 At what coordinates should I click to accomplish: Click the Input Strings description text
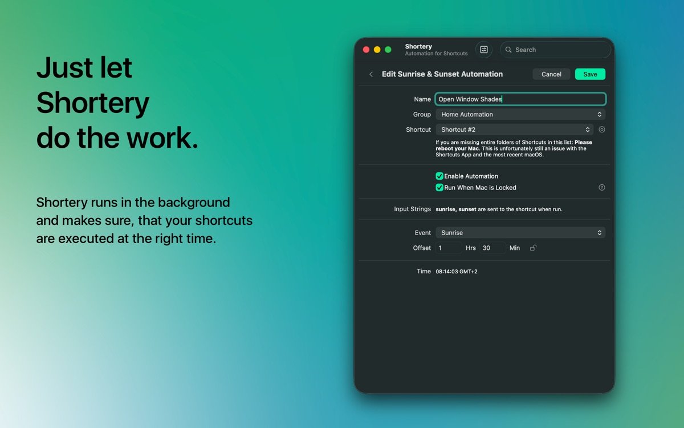pyautogui.click(x=499, y=209)
